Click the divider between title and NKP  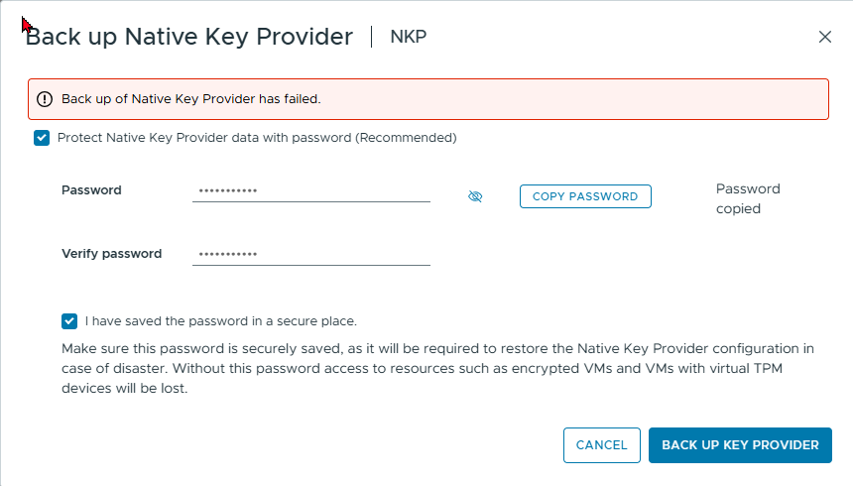point(372,37)
